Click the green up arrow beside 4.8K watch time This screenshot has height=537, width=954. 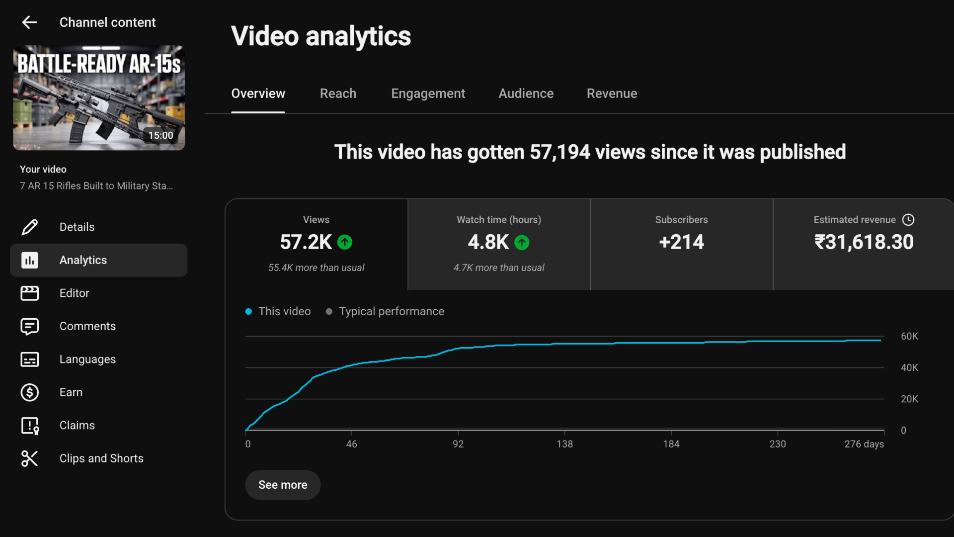coord(522,242)
